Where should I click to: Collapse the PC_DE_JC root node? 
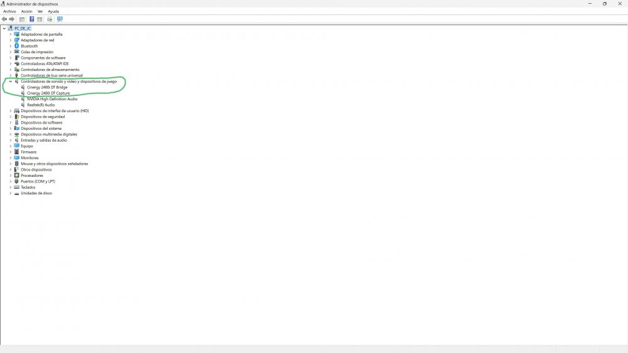pyautogui.click(x=4, y=28)
